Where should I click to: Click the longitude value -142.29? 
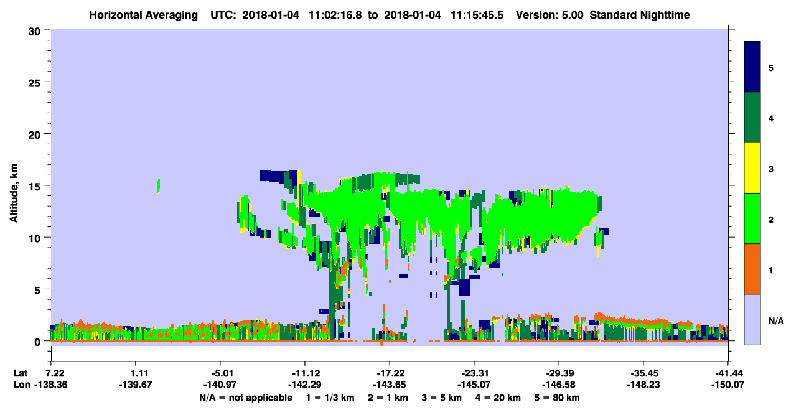[305, 385]
